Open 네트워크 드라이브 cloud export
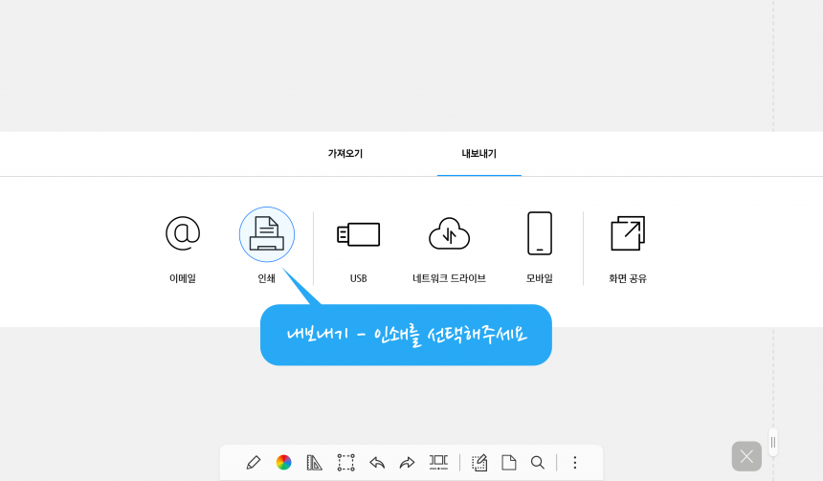823x481 pixels. 449,234
